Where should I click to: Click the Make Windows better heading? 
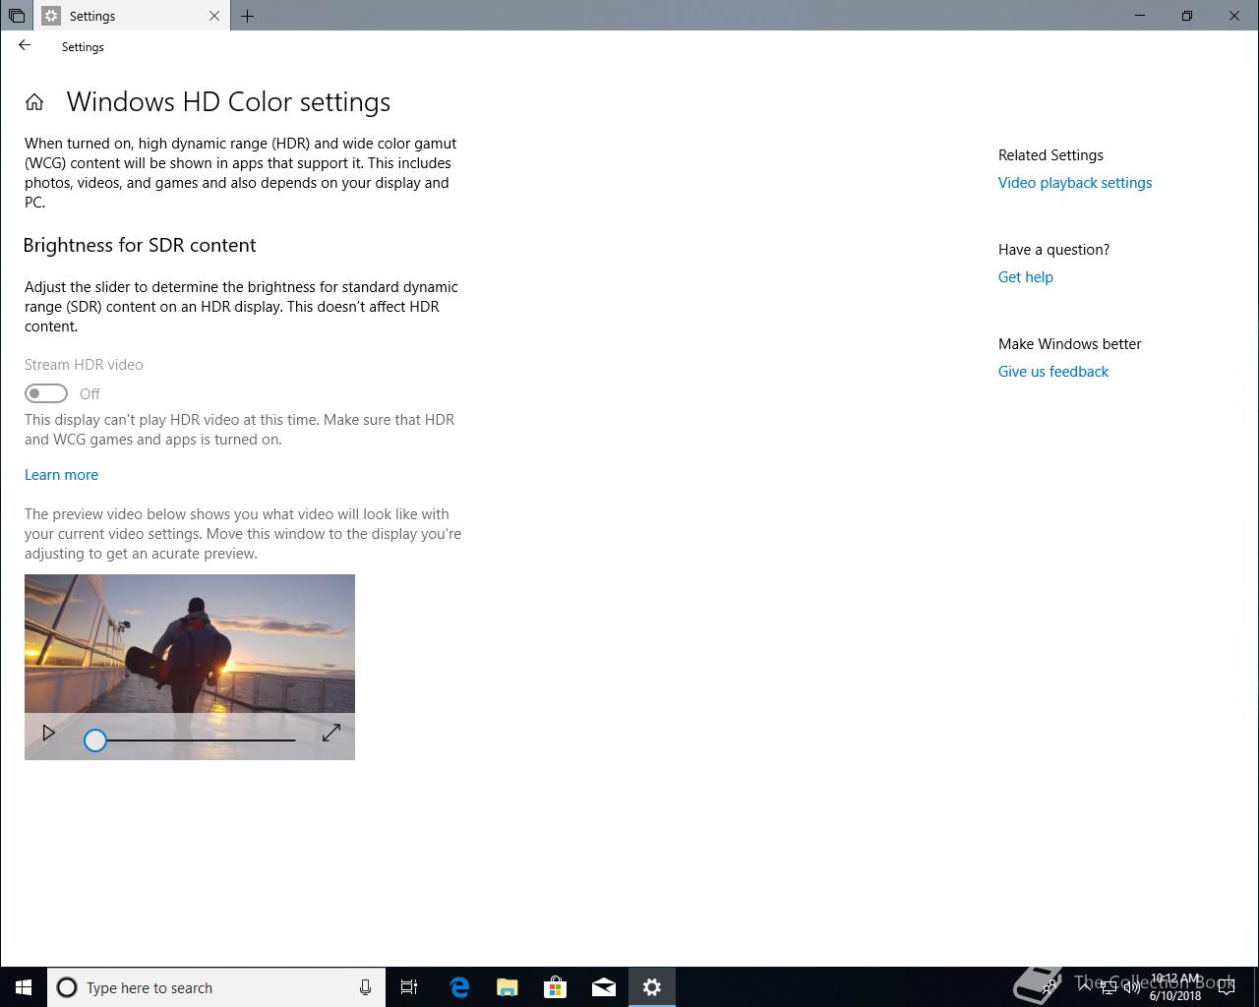point(1070,344)
